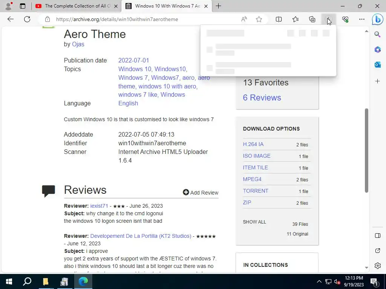Open the Windows Start menu
Viewport: 386px width, 289px height.
(x=9, y=281)
